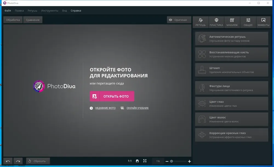Viewport: 274px width, 167px height.
Task: Click the fit-to-screen expand icon
Action: pyautogui.click(x=145, y=161)
